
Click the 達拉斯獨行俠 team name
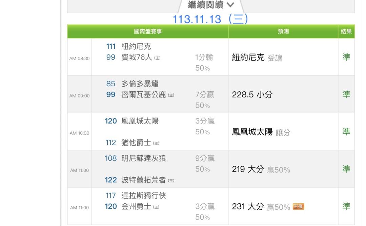(x=144, y=196)
